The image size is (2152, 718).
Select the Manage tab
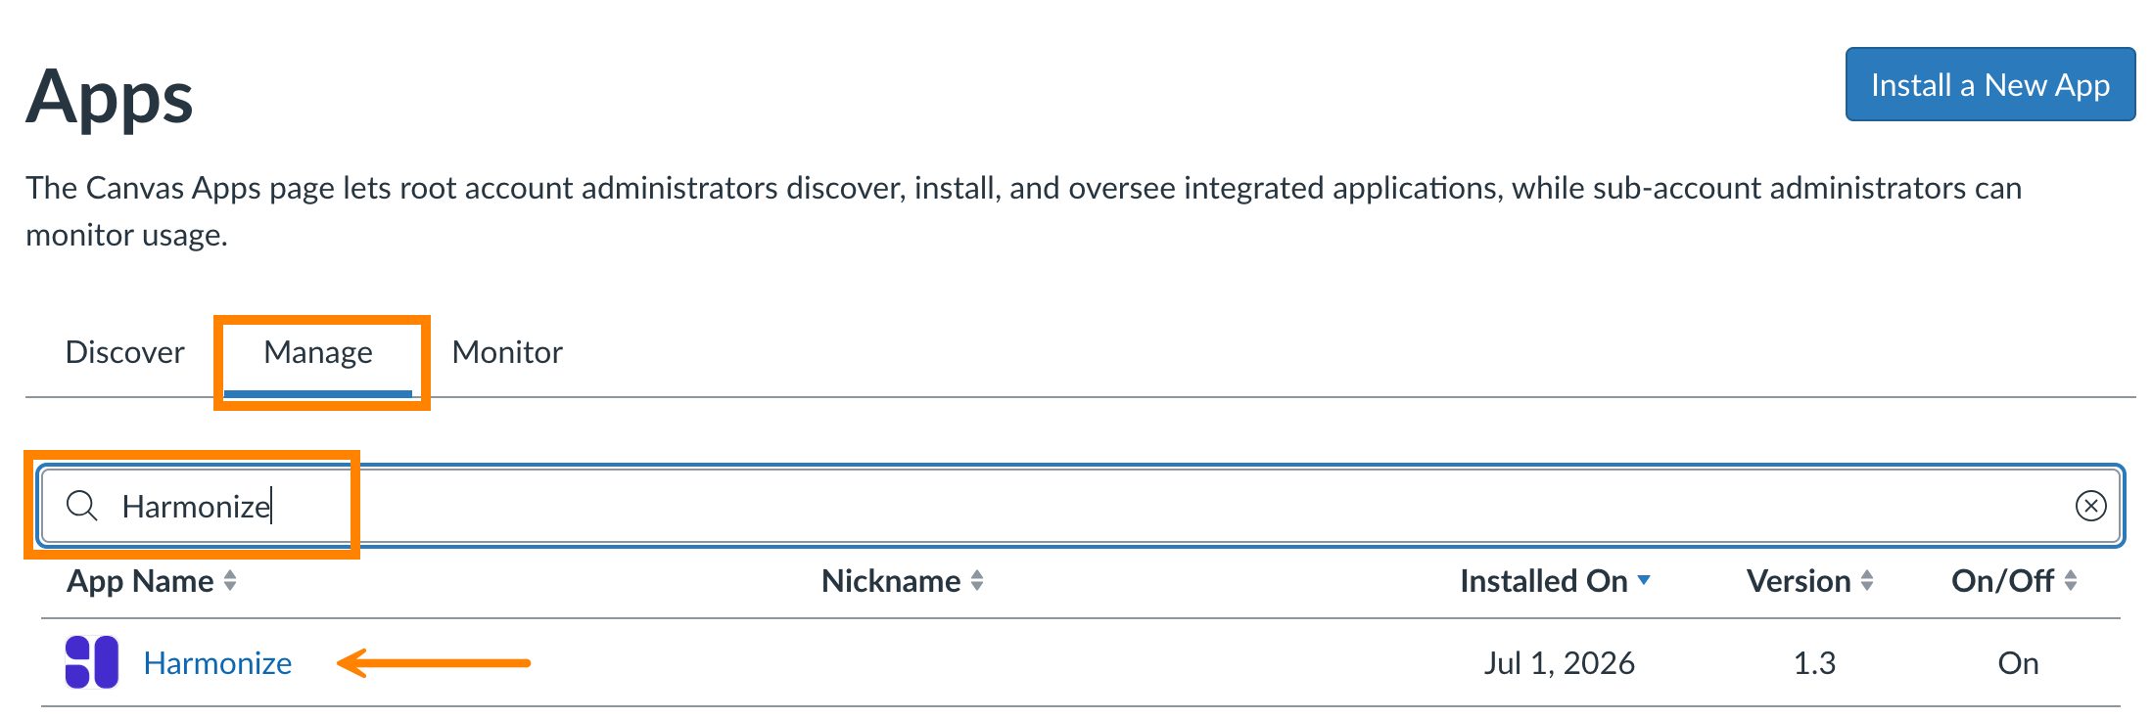pyautogui.click(x=318, y=352)
